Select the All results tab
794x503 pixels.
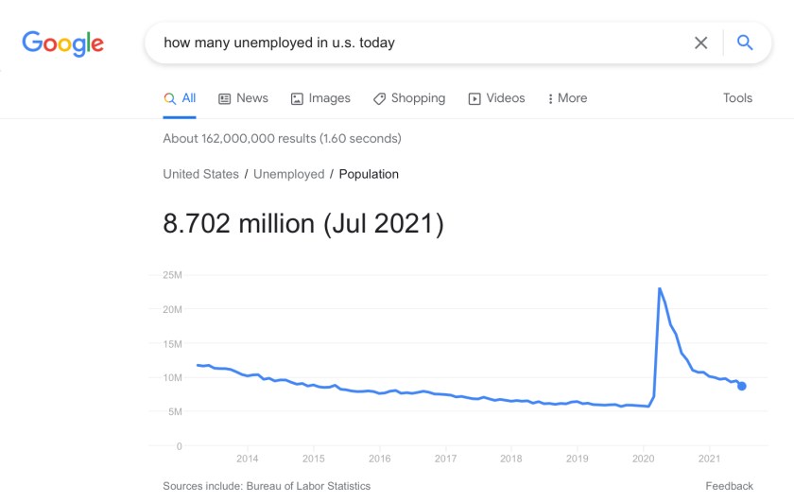pyautogui.click(x=180, y=98)
